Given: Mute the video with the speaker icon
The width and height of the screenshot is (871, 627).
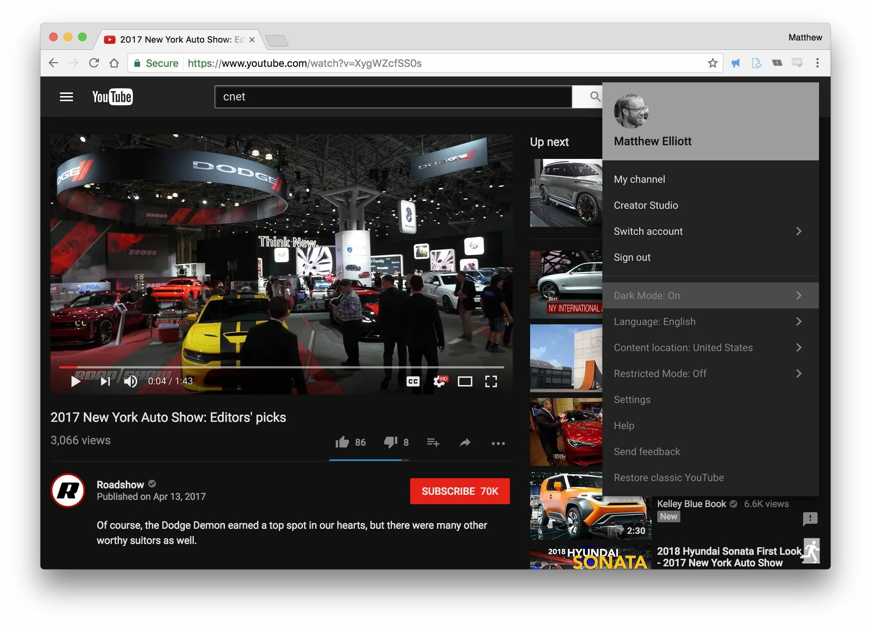Looking at the screenshot, I should pyautogui.click(x=130, y=381).
